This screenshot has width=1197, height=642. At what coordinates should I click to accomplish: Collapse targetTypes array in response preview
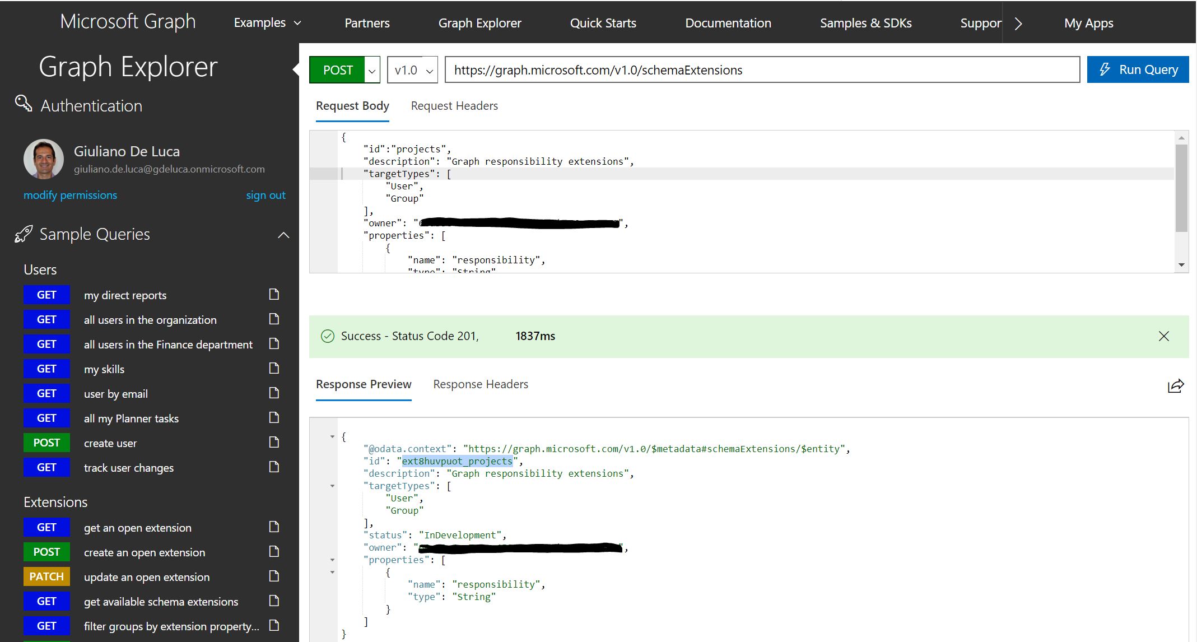tap(332, 486)
